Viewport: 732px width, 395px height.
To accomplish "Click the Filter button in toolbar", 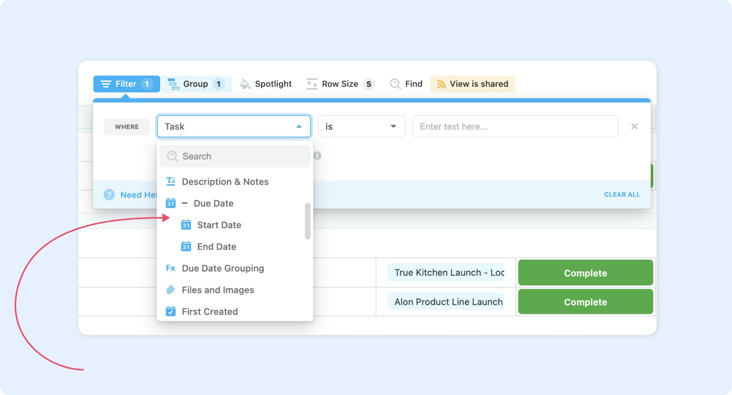I will 126,84.
